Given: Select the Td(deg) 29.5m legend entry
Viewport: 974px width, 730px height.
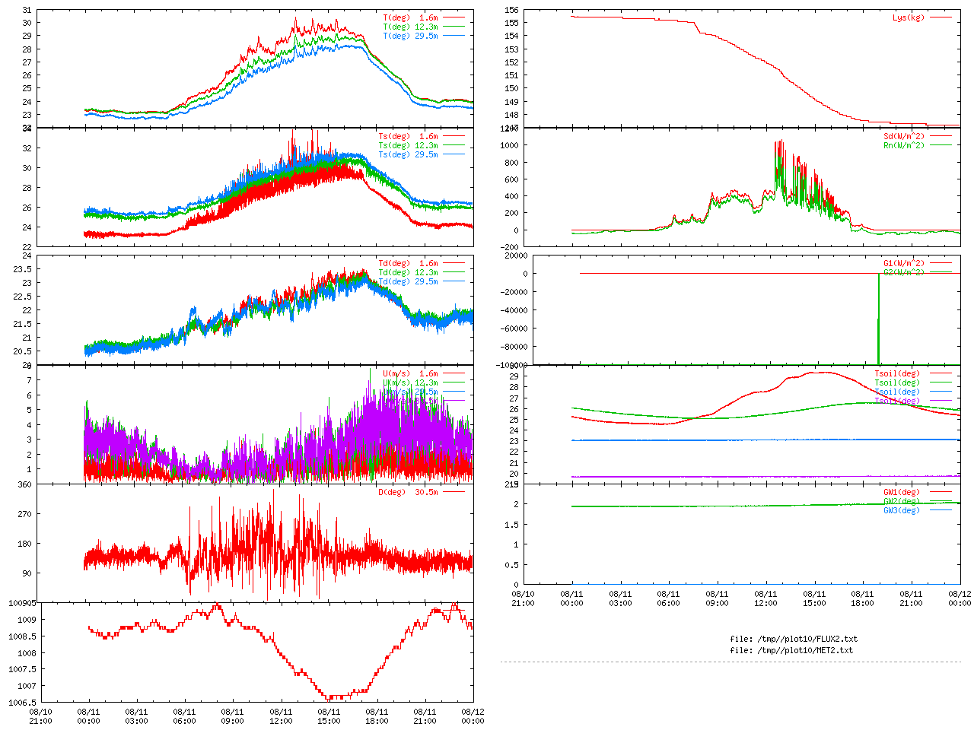Looking at the screenshot, I should [408, 281].
